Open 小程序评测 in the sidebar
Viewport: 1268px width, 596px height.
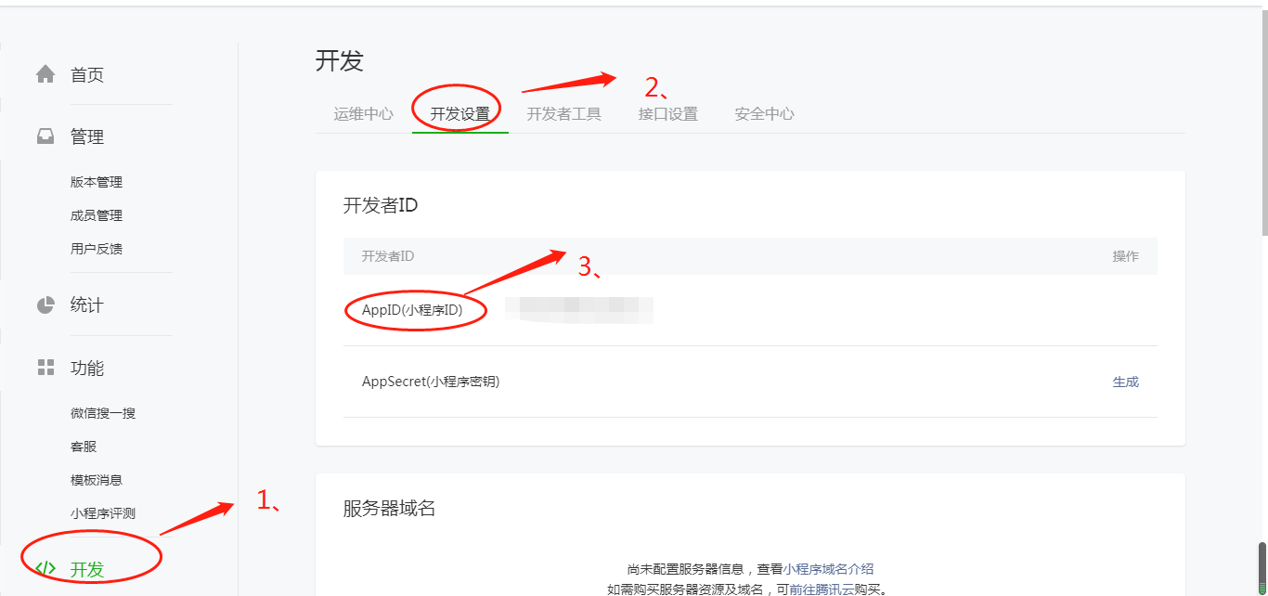[x=103, y=513]
